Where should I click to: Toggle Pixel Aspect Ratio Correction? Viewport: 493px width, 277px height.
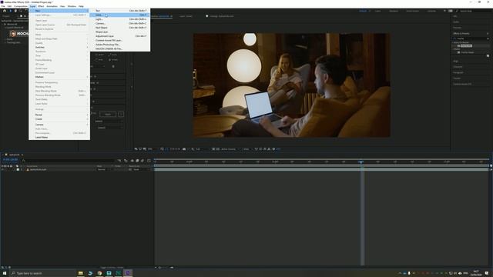257,149
